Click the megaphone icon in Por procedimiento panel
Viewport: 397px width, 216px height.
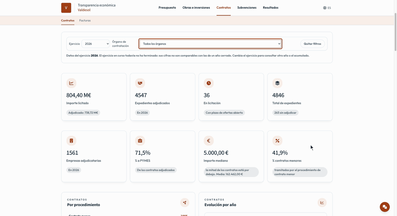[185, 203]
